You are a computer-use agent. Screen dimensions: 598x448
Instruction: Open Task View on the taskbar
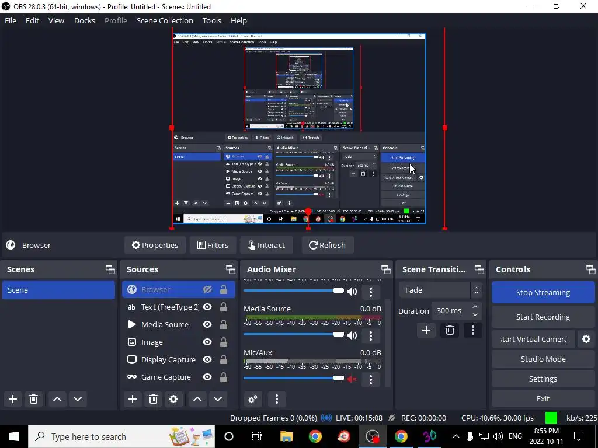click(x=257, y=436)
